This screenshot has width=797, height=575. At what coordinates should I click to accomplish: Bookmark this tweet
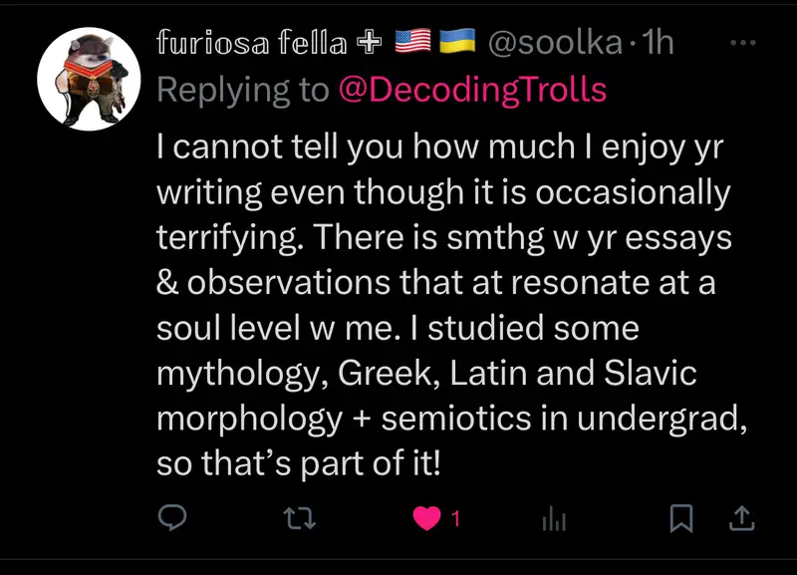point(681,518)
